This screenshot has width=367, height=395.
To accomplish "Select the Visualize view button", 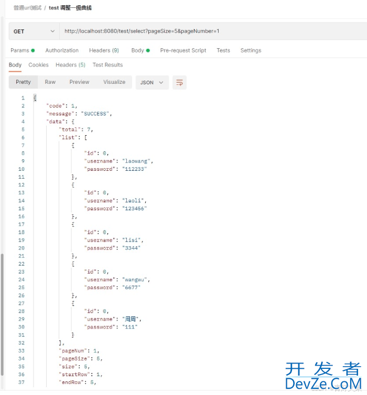I will click(x=114, y=82).
